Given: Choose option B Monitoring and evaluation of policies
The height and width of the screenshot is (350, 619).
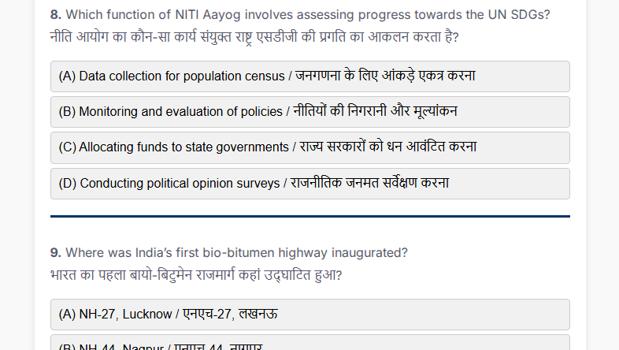Looking at the screenshot, I should (x=310, y=112).
